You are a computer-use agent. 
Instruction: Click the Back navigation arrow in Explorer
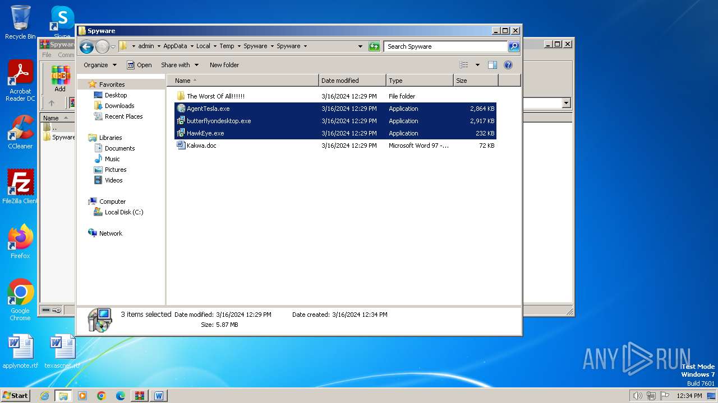(86, 47)
